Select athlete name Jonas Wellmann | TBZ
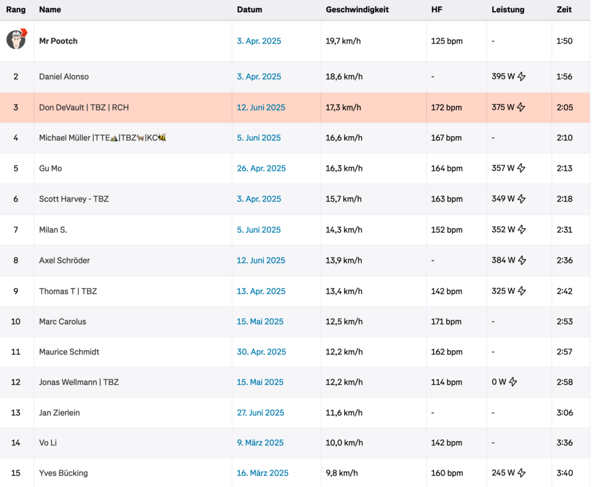The image size is (593, 487). 79,382
